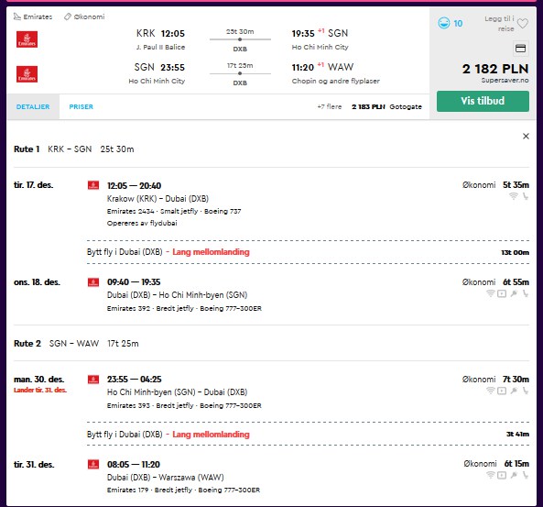Select the 2 183 PLN Gotogate offer
The height and width of the screenshot is (507, 543).
pos(386,107)
